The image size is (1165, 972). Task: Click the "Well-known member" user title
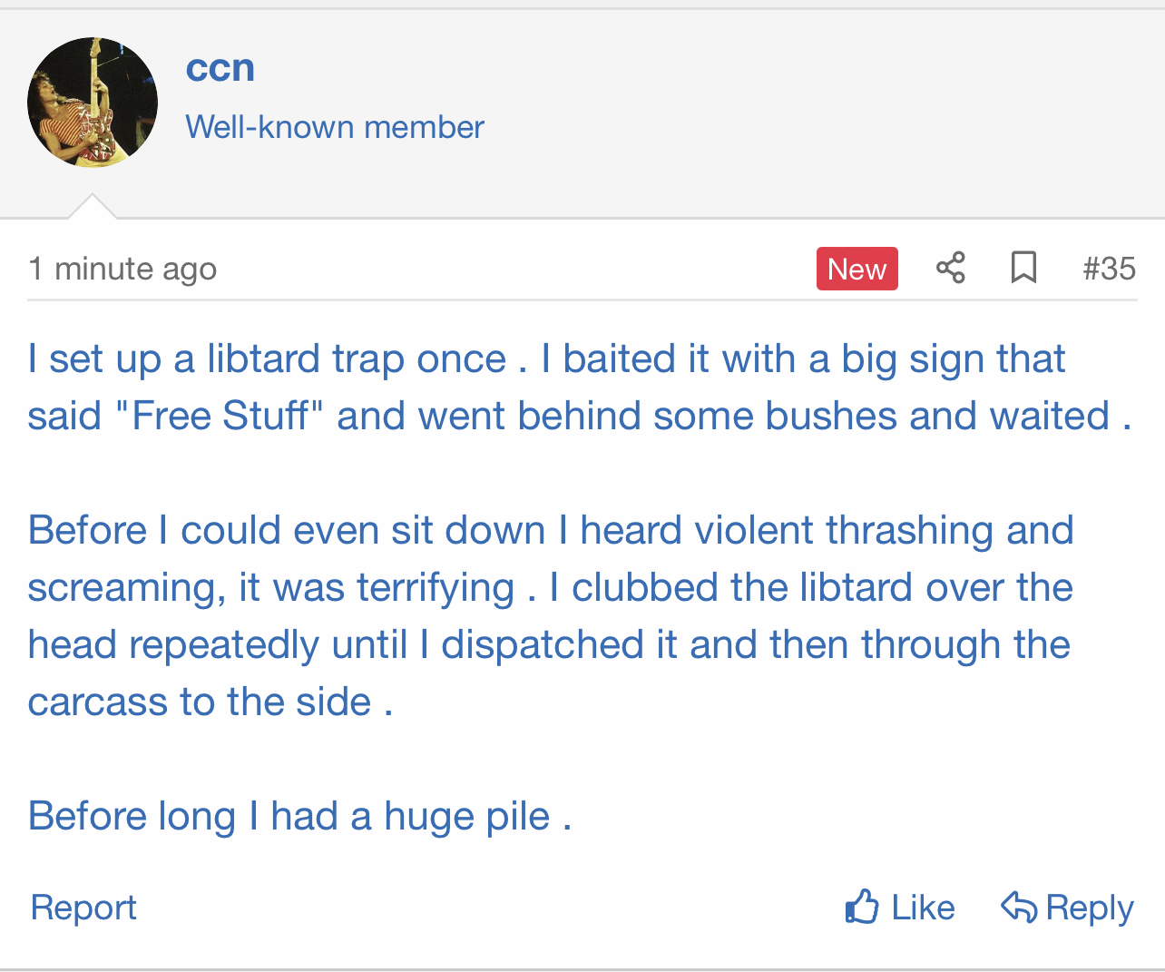(x=335, y=127)
